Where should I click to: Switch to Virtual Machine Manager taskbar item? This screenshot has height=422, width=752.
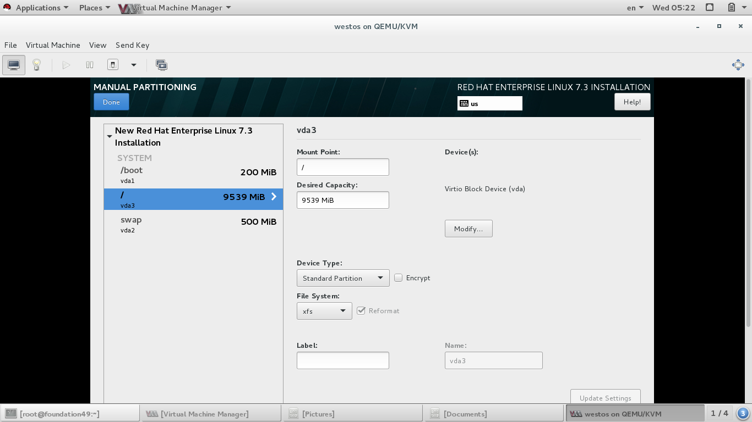211,413
